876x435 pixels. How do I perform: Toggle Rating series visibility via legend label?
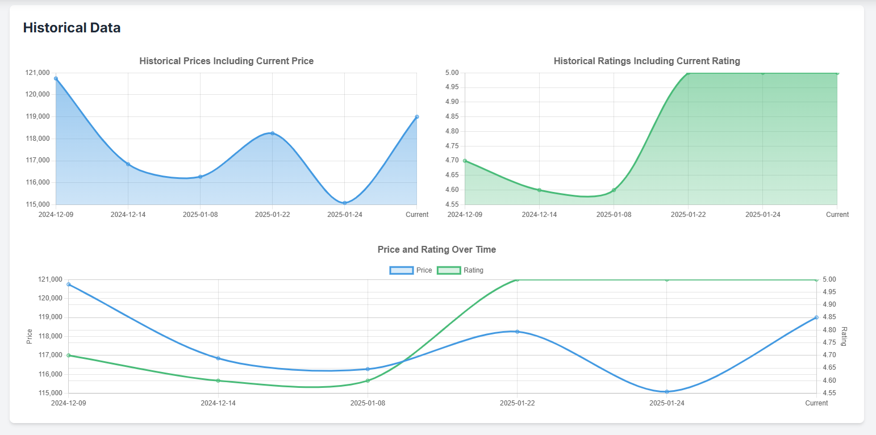pyautogui.click(x=473, y=270)
